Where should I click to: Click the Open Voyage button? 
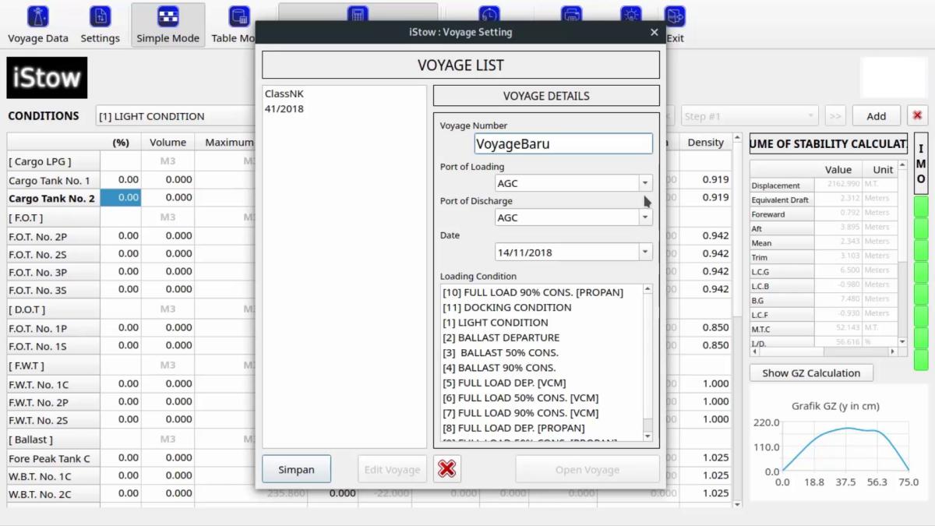point(587,469)
